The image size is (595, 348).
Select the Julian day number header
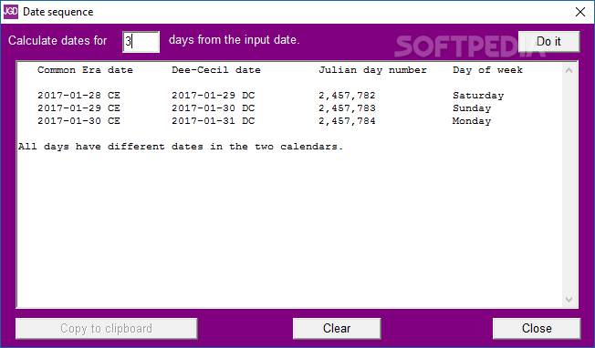coord(372,70)
